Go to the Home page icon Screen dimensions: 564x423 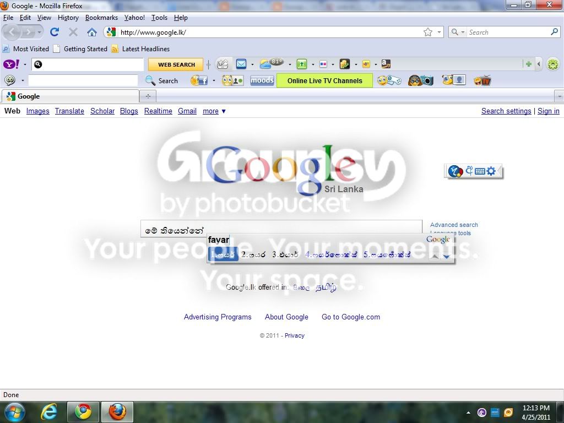point(92,32)
